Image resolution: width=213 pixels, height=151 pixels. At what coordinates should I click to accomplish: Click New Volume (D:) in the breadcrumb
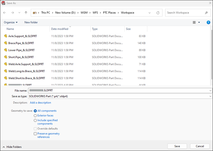click(65, 12)
